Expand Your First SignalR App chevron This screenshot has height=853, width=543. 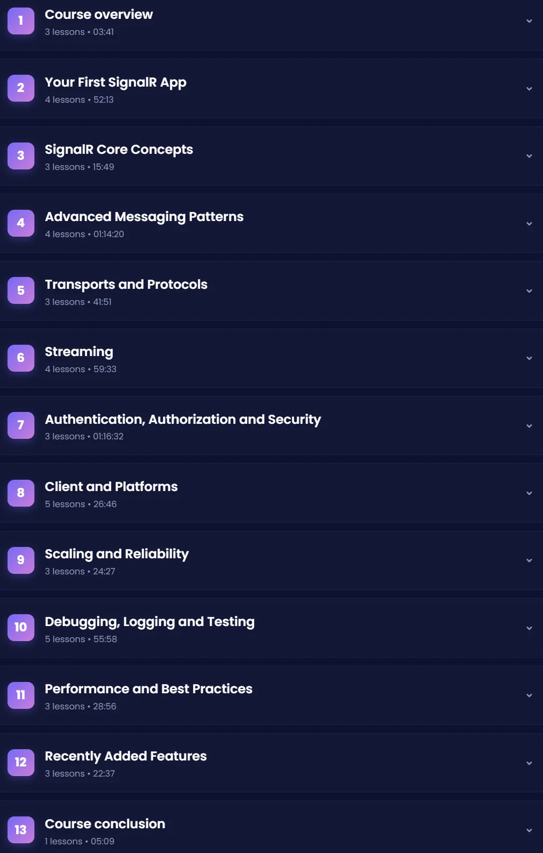click(529, 89)
